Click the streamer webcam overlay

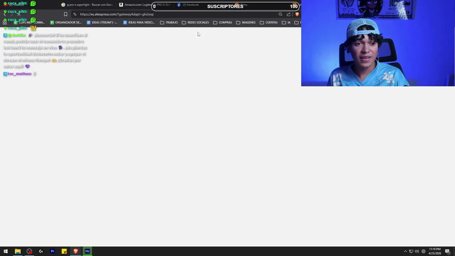[x=378, y=43]
